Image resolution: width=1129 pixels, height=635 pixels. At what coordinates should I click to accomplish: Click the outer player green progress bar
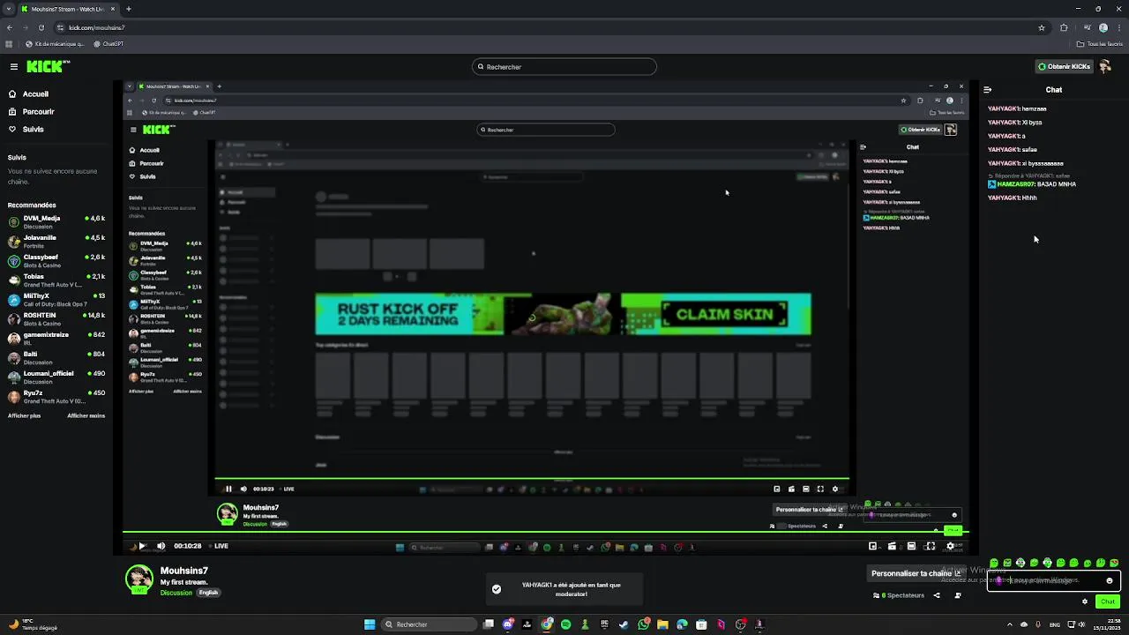(545, 533)
